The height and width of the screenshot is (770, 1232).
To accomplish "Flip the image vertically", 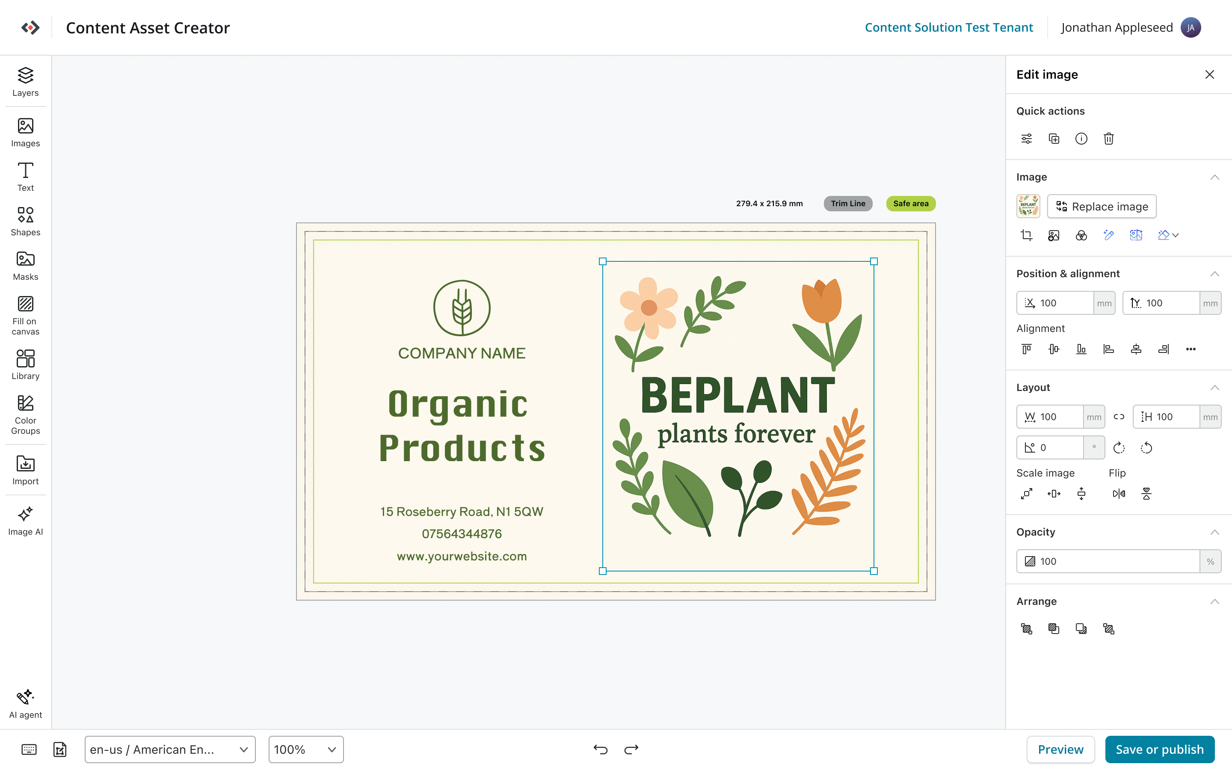I will coord(1146,494).
